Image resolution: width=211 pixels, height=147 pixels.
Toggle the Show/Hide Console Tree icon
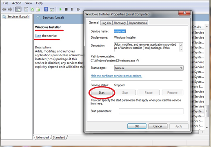tap(18, 9)
